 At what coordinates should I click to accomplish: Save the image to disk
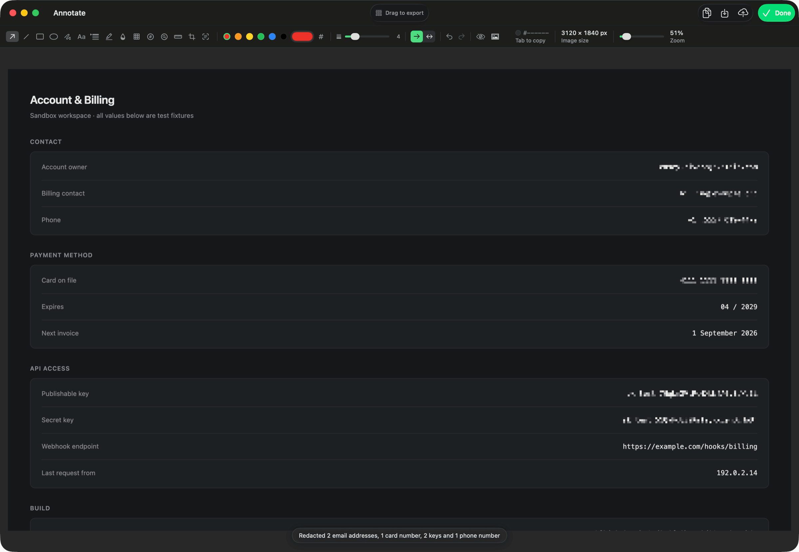tap(725, 13)
